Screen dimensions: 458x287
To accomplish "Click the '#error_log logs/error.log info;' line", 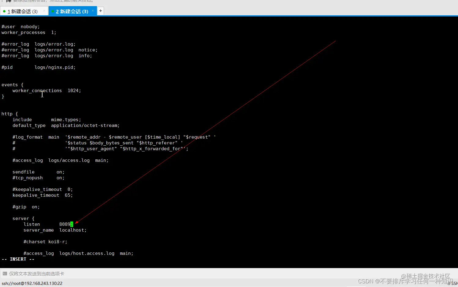I will click(47, 56).
